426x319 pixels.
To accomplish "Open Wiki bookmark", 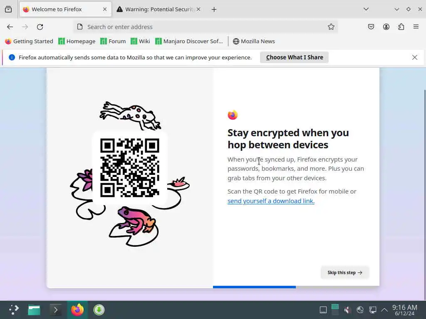I will 140,41.
